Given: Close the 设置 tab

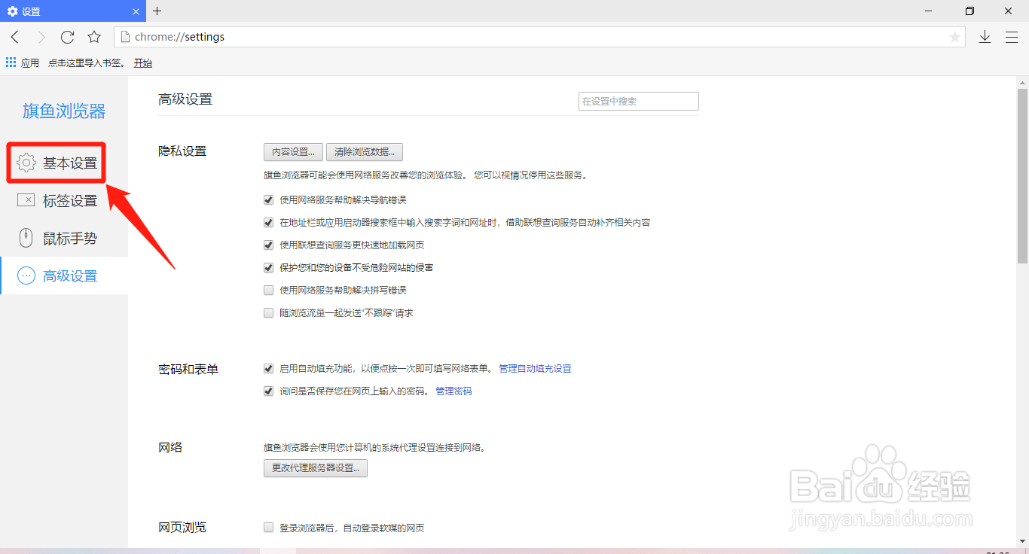Looking at the screenshot, I should coord(136,11).
